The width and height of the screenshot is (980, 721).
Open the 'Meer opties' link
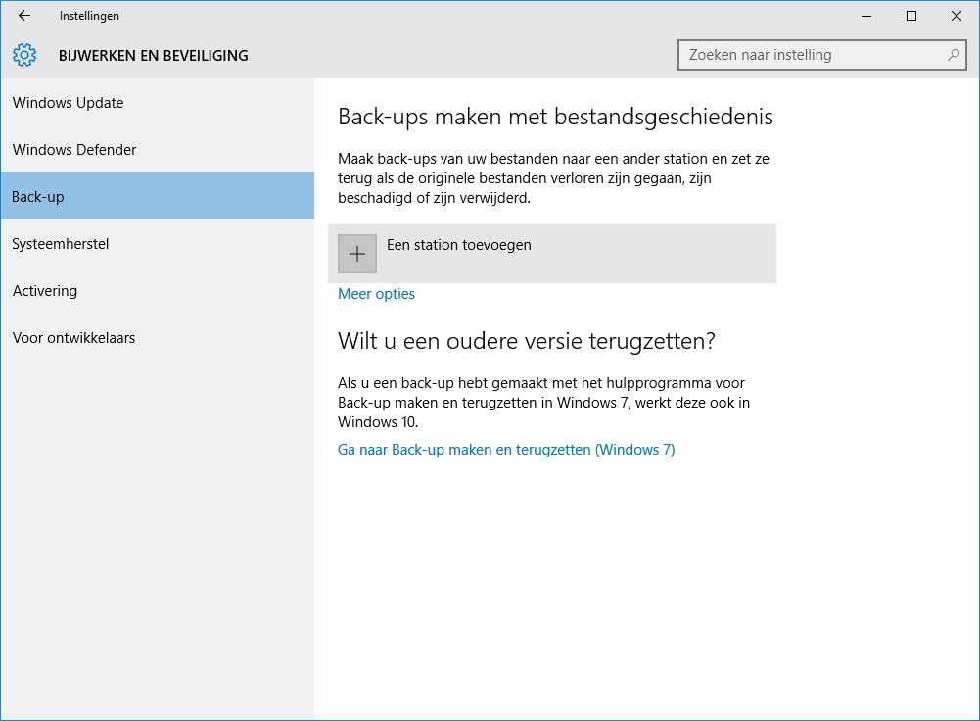tap(376, 294)
